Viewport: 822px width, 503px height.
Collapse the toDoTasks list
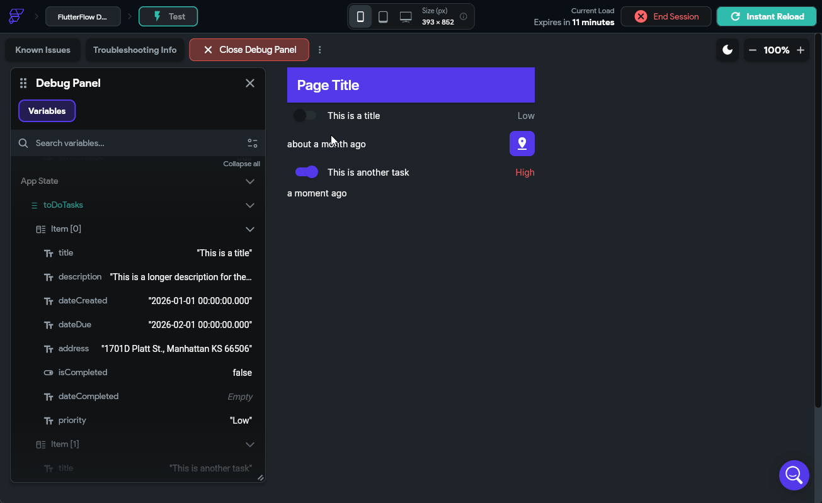point(250,205)
